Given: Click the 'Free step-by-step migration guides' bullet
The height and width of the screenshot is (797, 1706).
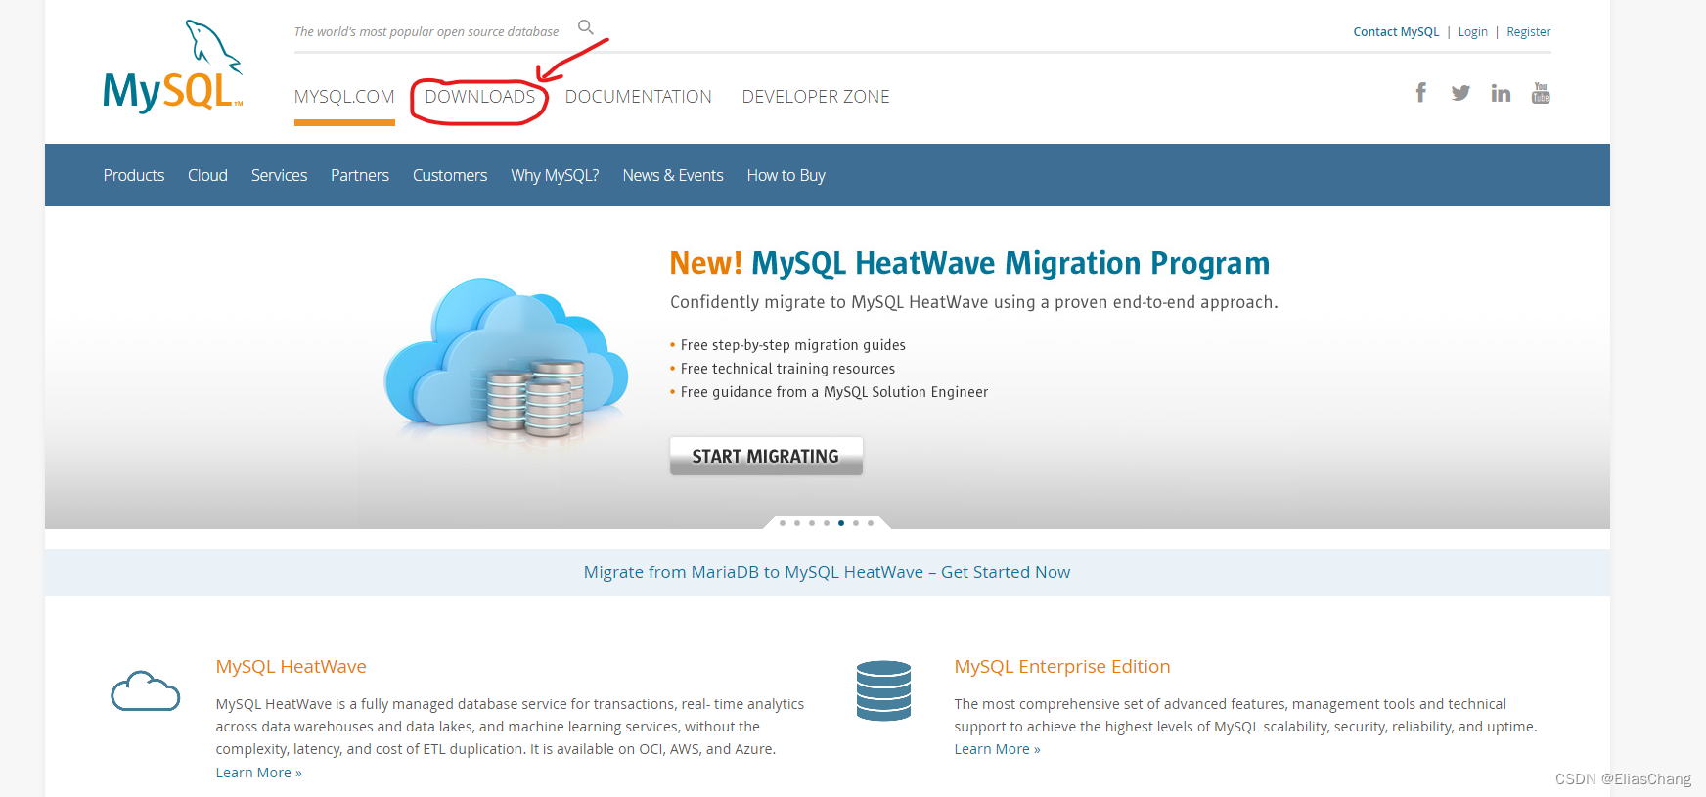Looking at the screenshot, I should click(x=792, y=345).
